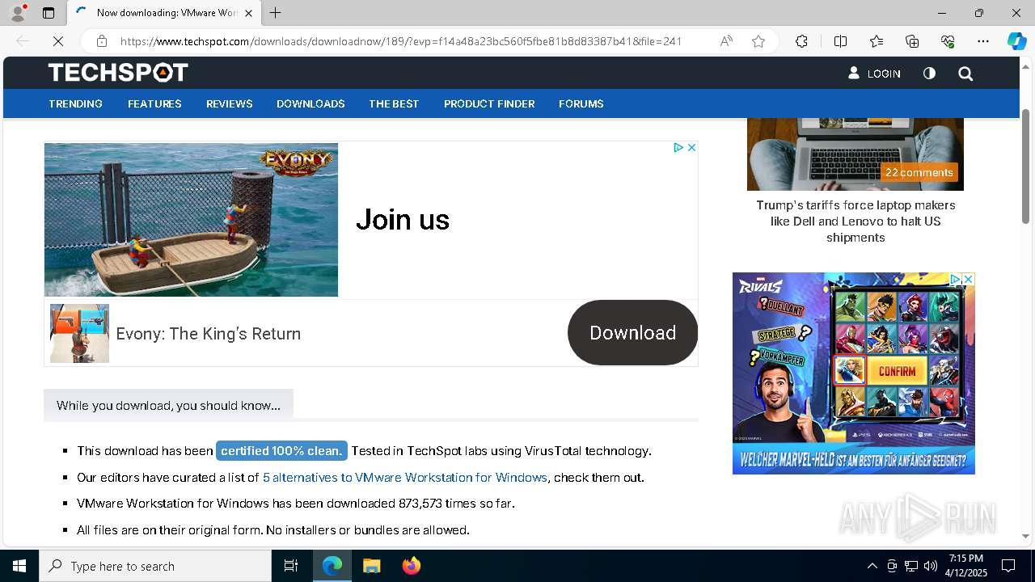This screenshot has height=582, width=1035.
Task: Click the Read aloud icon
Action: pyautogui.click(x=726, y=41)
